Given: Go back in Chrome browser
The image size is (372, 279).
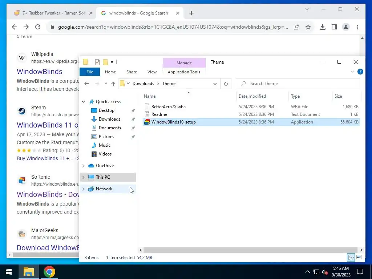Looking at the screenshot, I should pyautogui.click(x=15, y=27).
